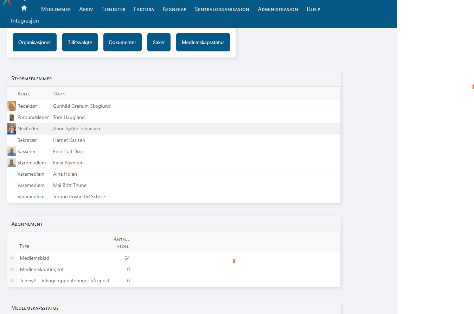Screen dimensions: 474x314
Task: Click Finn-Egil Elster's profile photo
Action: tap(12, 151)
